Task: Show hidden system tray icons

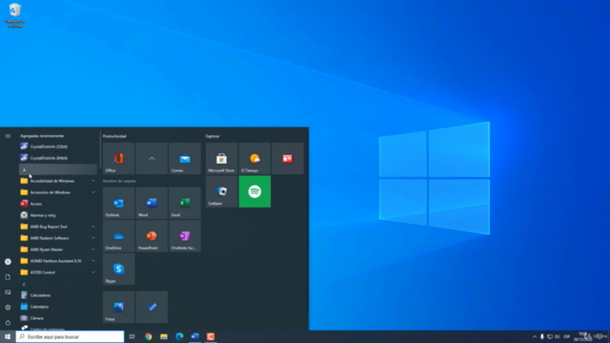Action: click(535, 336)
